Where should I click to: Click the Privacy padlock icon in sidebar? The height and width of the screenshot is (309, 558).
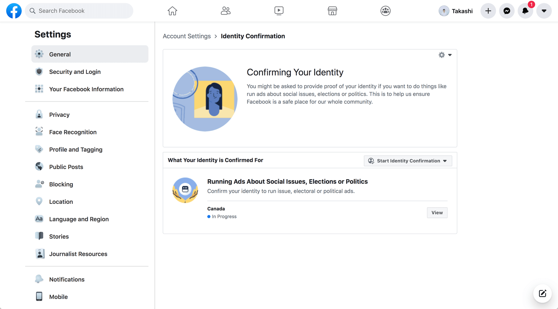click(39, 114)
